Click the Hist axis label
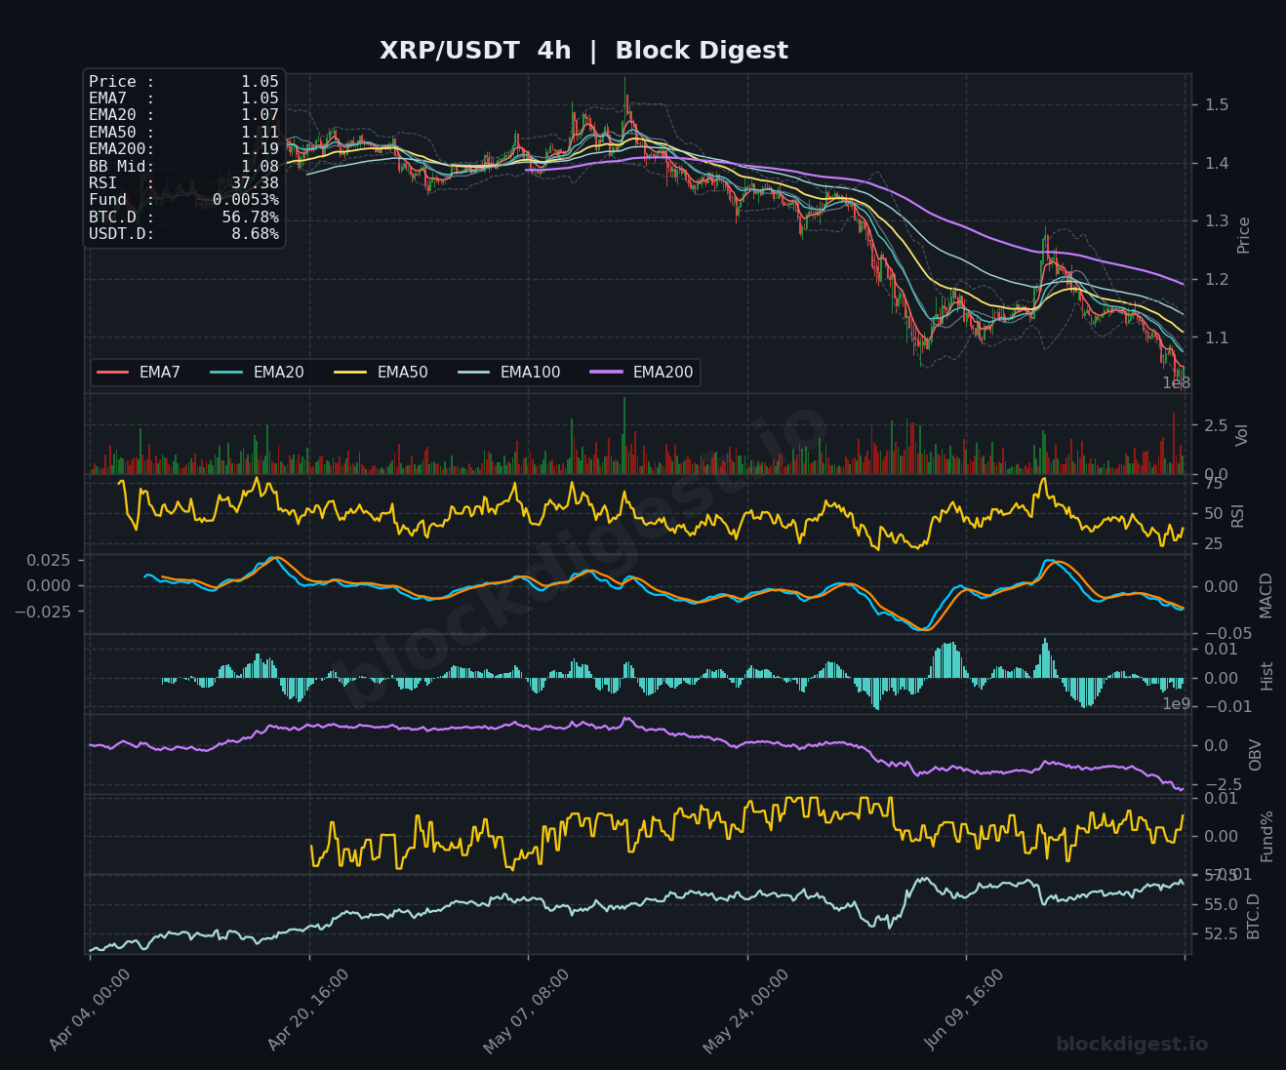 tap(1267, 675)
